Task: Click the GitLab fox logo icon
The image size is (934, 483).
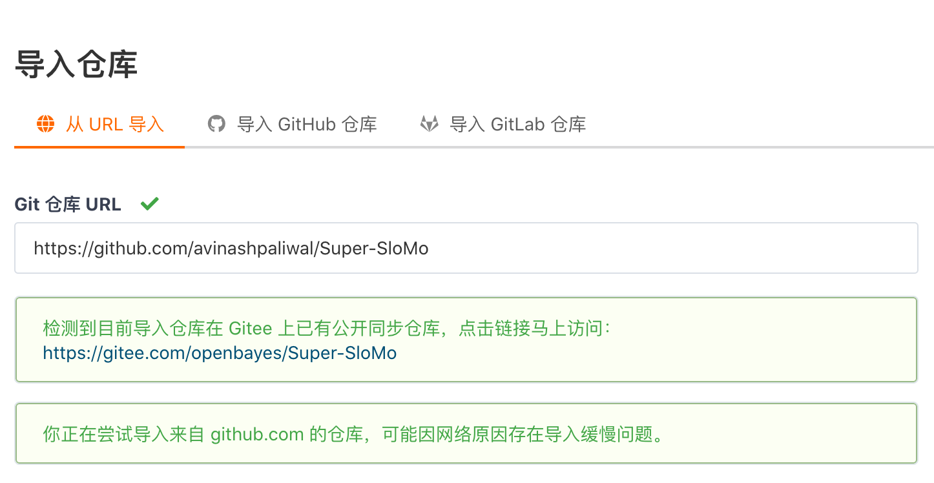Action: coord(429,124)
